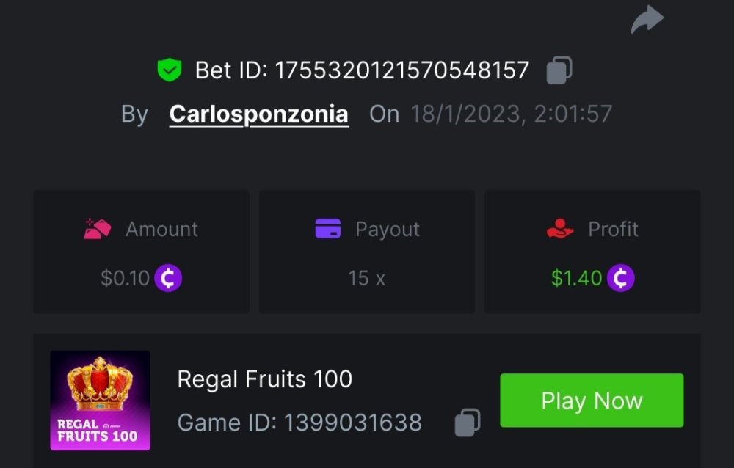
Task: Click currency coin icon beside $1.40
Action: click(620, 278)
